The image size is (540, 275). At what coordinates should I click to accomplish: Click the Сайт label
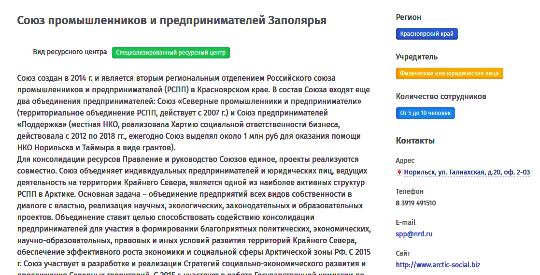point(403,253)
